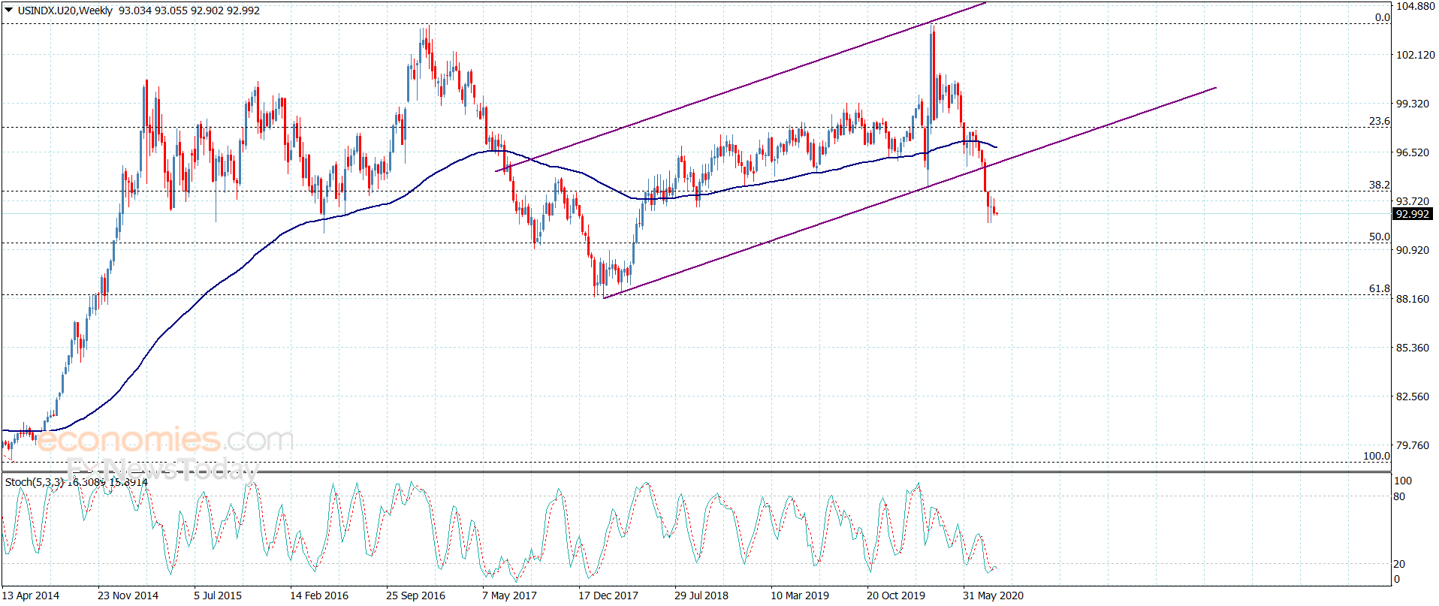
Task: Click the USINDX.U20,Weekly chart title
Action: (65, 11)
